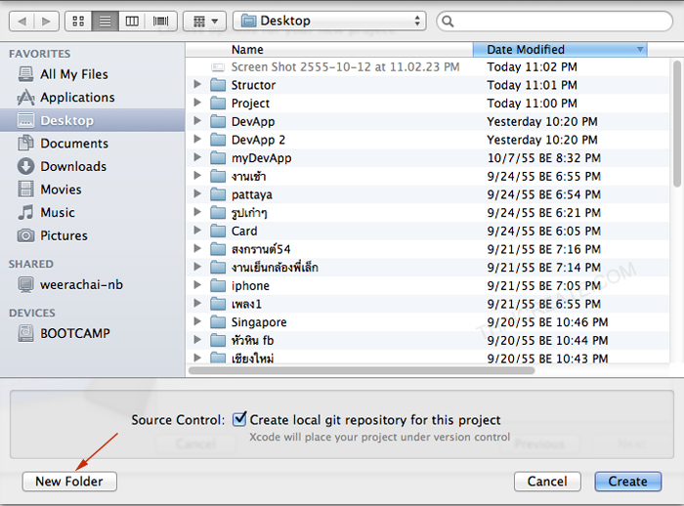Select the Screen Shot file icon
The height and width of the screenshot is (506, 684).
pyautogui.click(x=218, y=67)
